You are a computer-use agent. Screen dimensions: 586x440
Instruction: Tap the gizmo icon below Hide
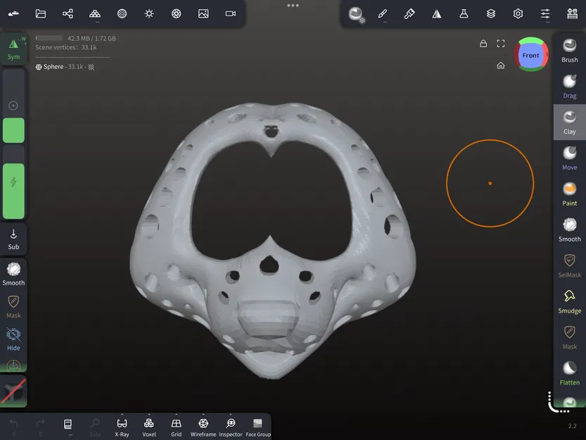(x=13, y=365)
